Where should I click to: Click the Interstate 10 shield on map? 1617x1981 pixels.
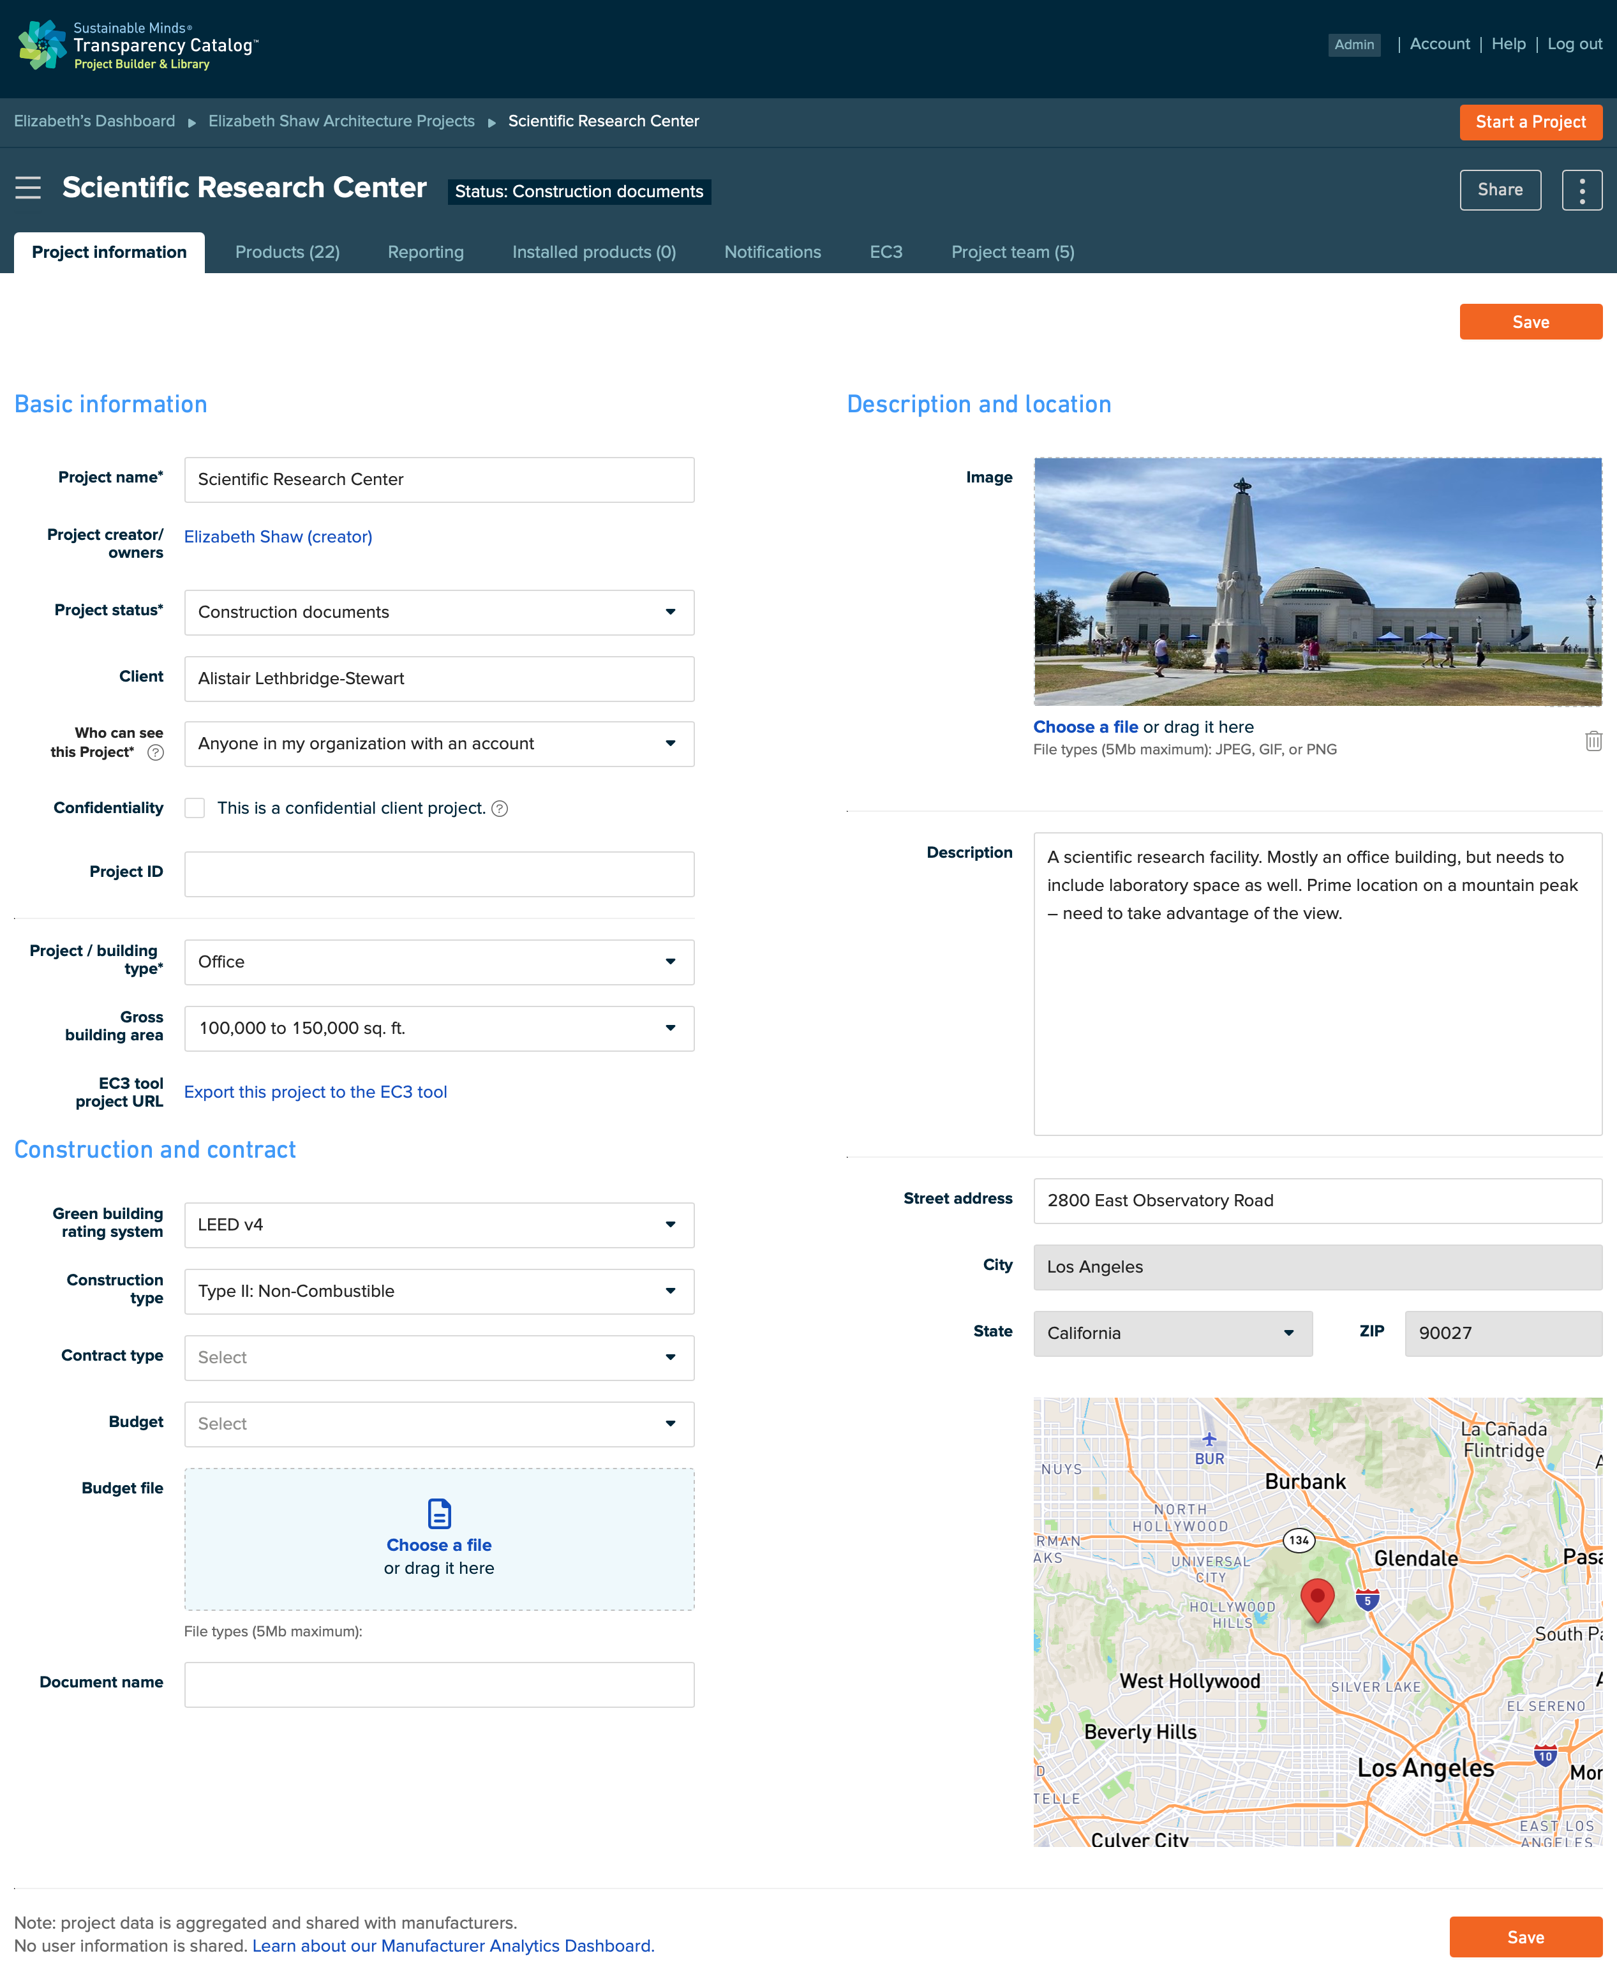point(1546,1756)
